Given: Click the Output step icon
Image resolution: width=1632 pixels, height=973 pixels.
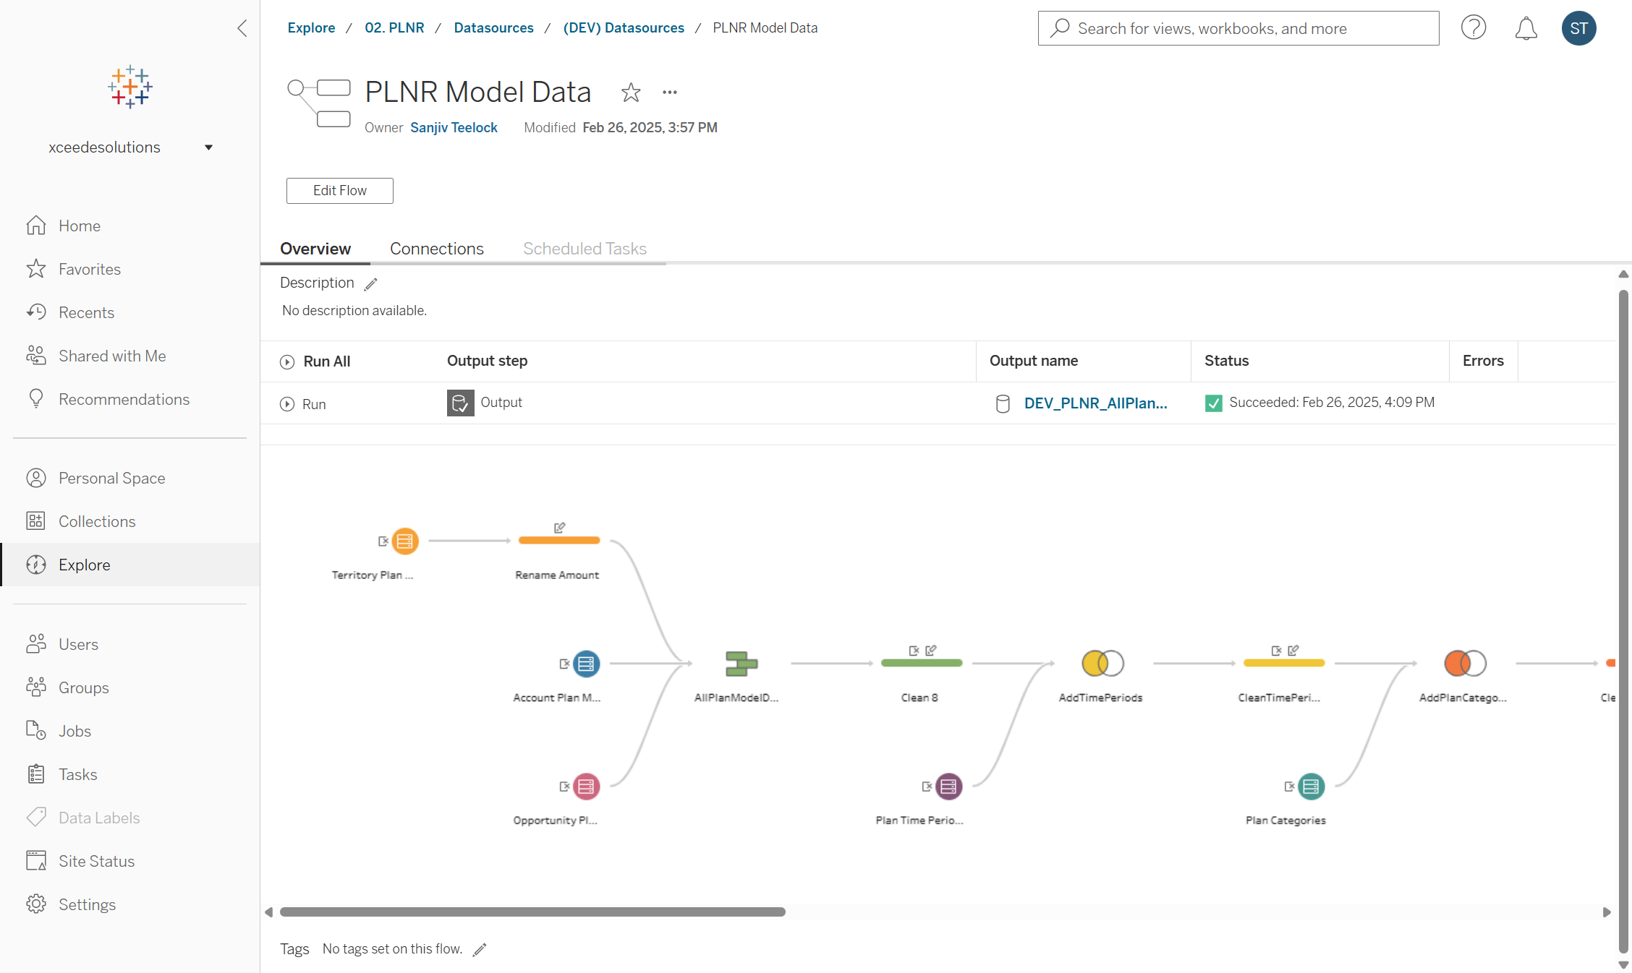Looking at the screenshot, I should pos(460,403).
